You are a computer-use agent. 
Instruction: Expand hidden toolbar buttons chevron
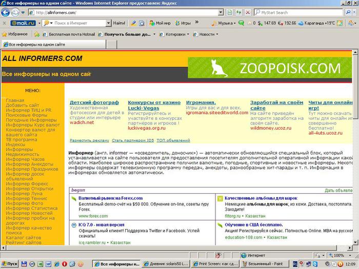click(196, 23)
